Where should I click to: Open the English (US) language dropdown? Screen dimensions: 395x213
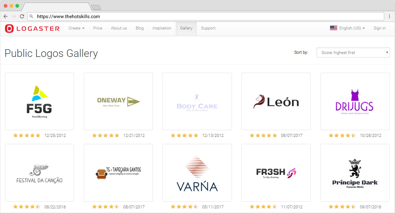(352, 28)
